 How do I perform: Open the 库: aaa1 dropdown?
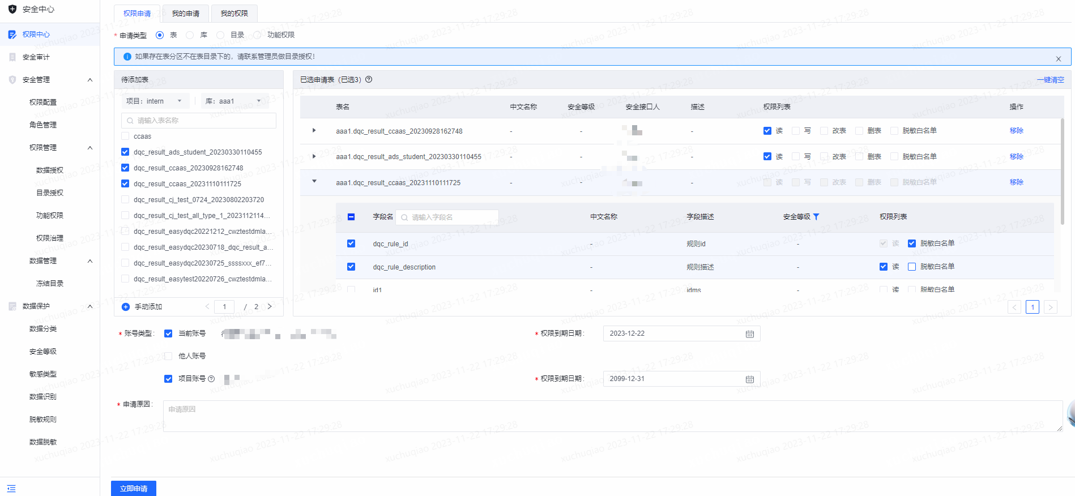(235, 101)
